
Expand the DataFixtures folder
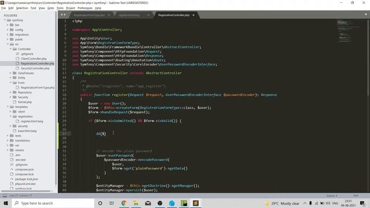[x=10, y=73]
